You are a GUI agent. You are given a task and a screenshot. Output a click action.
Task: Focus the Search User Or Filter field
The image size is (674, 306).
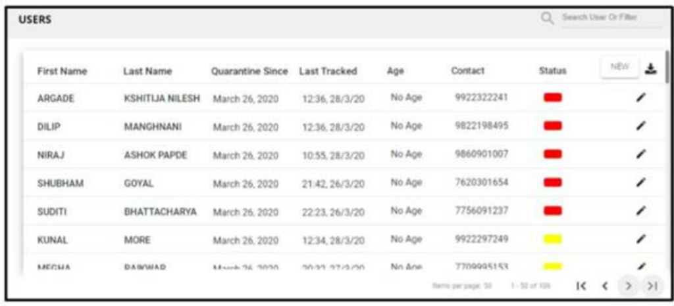click(612, 18)
